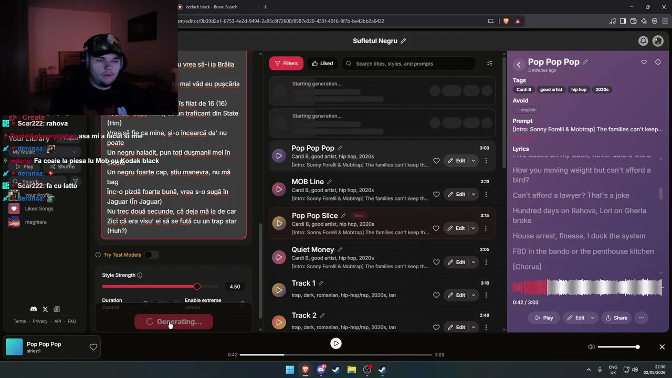672x378 pixels.
Task: Expand Edit options for Track 1
Action: click(474, 295)
